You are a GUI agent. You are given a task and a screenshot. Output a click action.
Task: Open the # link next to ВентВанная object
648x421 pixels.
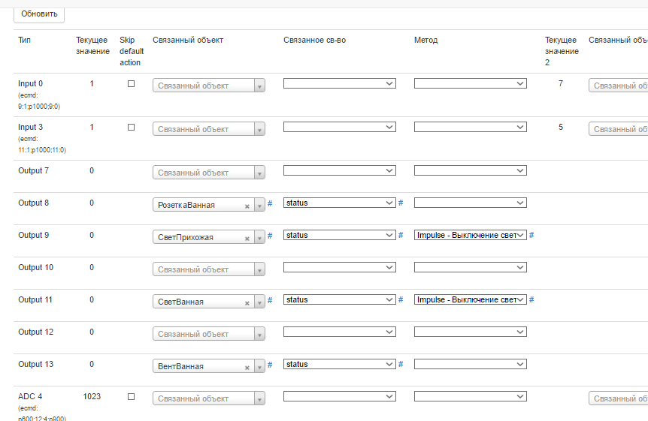(270, 365)
